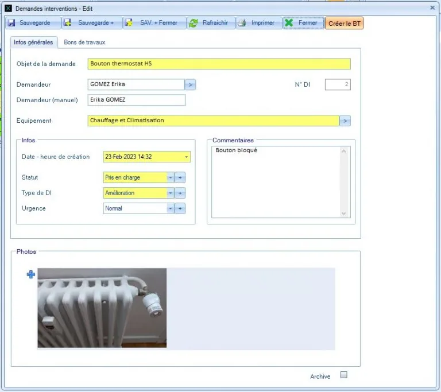Expand the Type de DI dropdown arrow
The width and height of the screenshot is (441, 392).
tap(171, 193)
